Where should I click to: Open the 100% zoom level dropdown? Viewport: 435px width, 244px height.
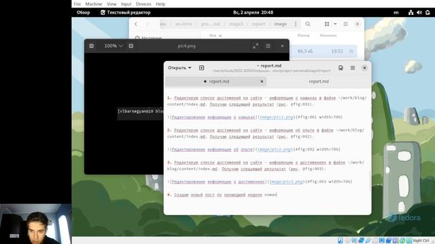pos(114,46)
